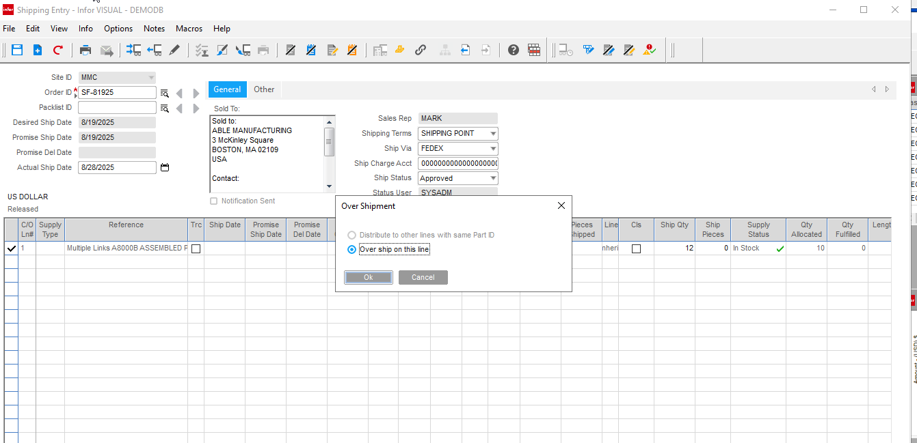Viewport: 917px width, 443px height.
Task: Open the Macros menu
Action: (189, 29)
